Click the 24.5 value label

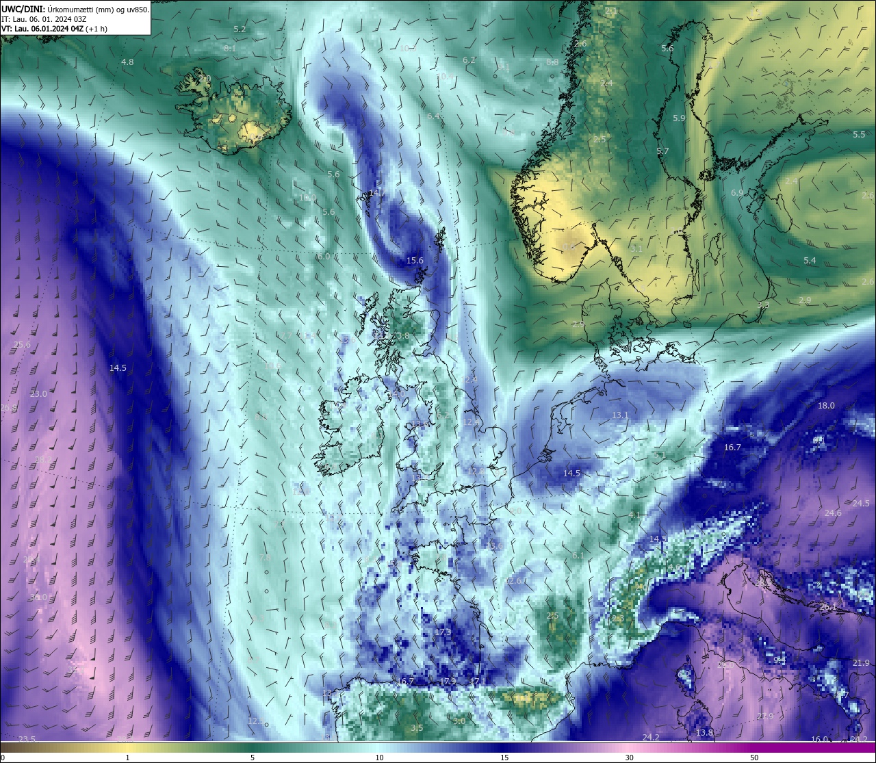[x=861, y=503]
